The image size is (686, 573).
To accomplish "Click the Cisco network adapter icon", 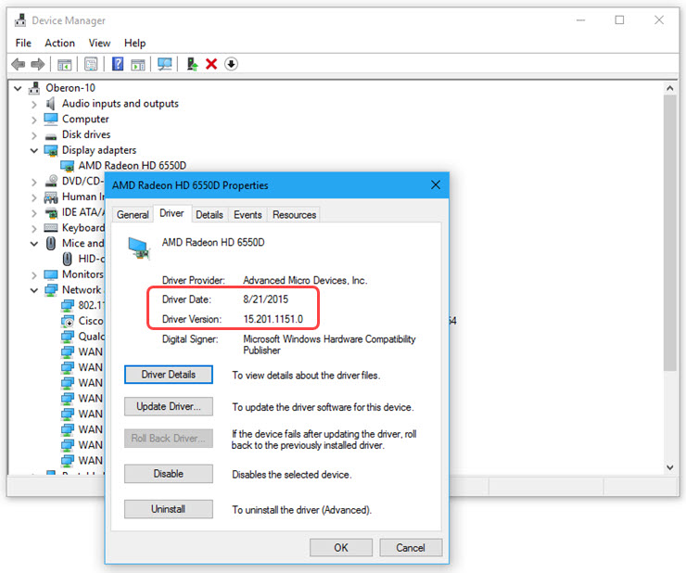I will (x=68, y=321).
